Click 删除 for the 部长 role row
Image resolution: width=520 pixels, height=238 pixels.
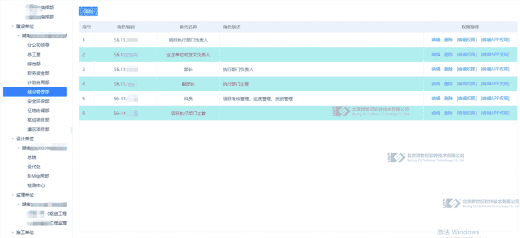(448, 69)
